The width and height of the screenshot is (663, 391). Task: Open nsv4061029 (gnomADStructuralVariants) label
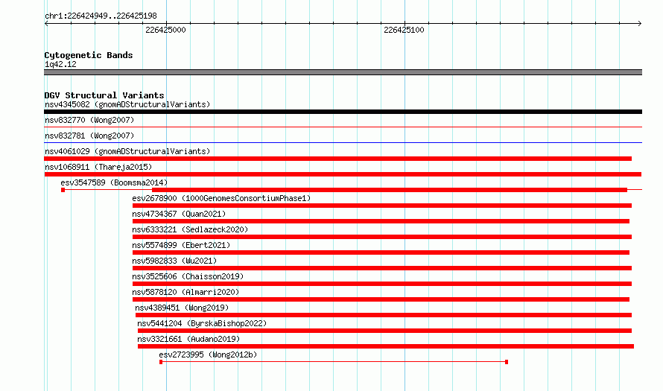coord(127,151)
